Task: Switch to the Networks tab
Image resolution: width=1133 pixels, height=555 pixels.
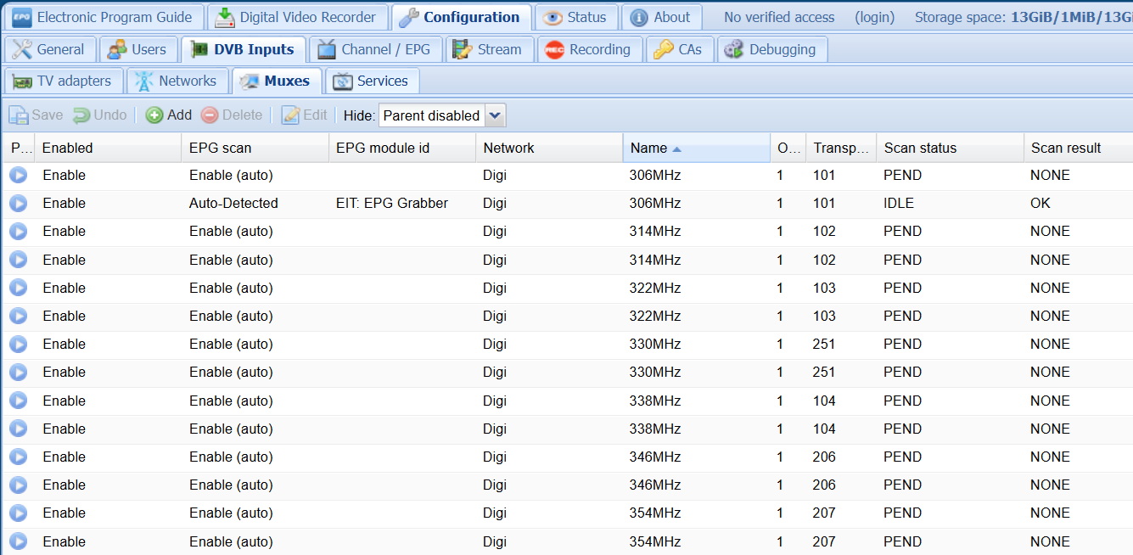Action: pos(177,81)
